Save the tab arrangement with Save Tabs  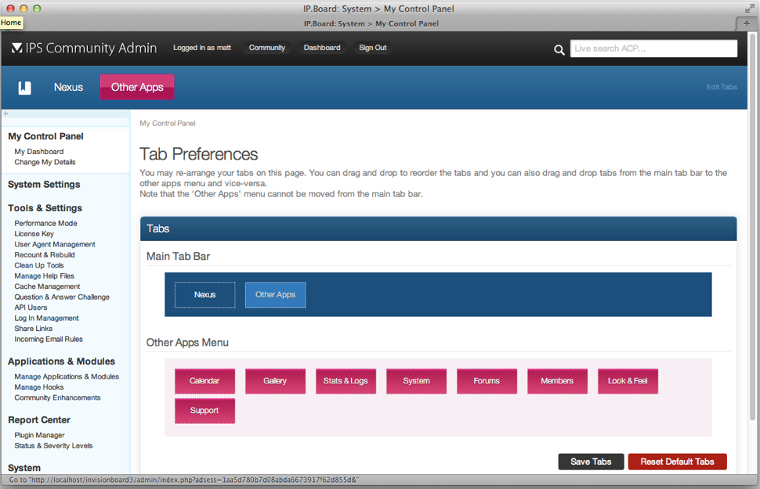coord(591,462)
